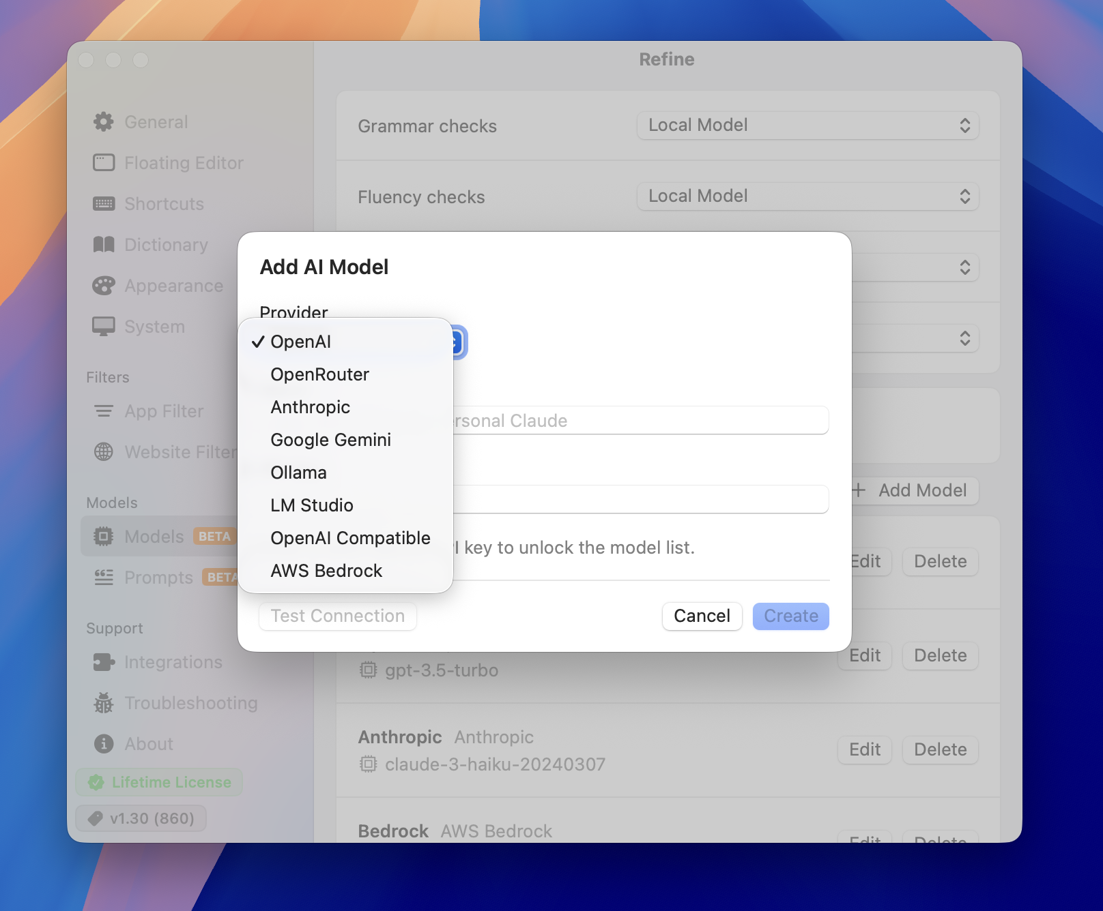Open Grammar checks model dropdown

tap(808, 125)
